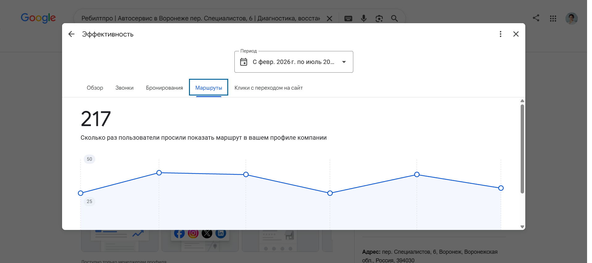Click the magnifier search icon
The image size is (592, 263).
(x=394, y=19)
